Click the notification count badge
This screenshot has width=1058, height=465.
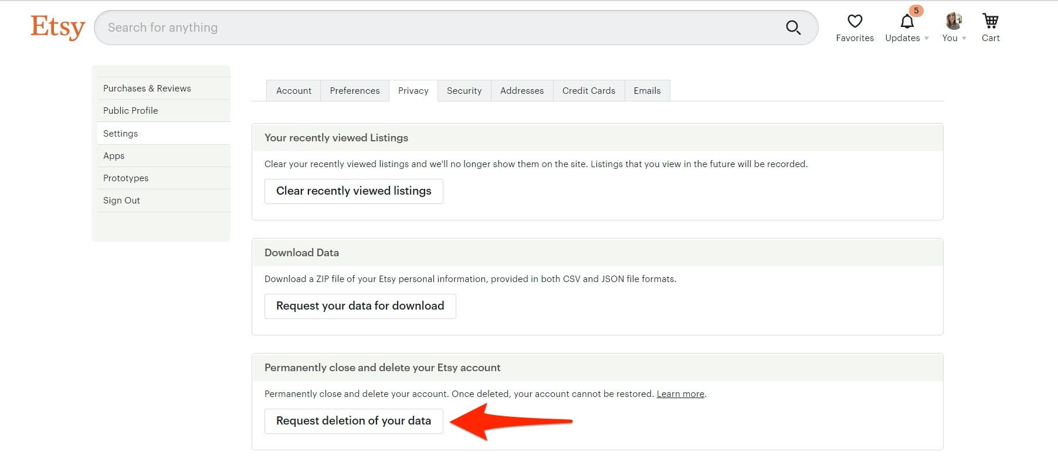(x=916, y=11)
